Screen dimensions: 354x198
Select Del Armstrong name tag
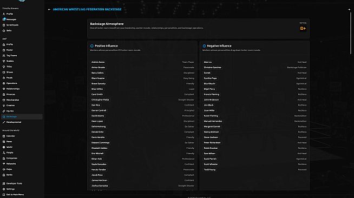pos(99,127)
